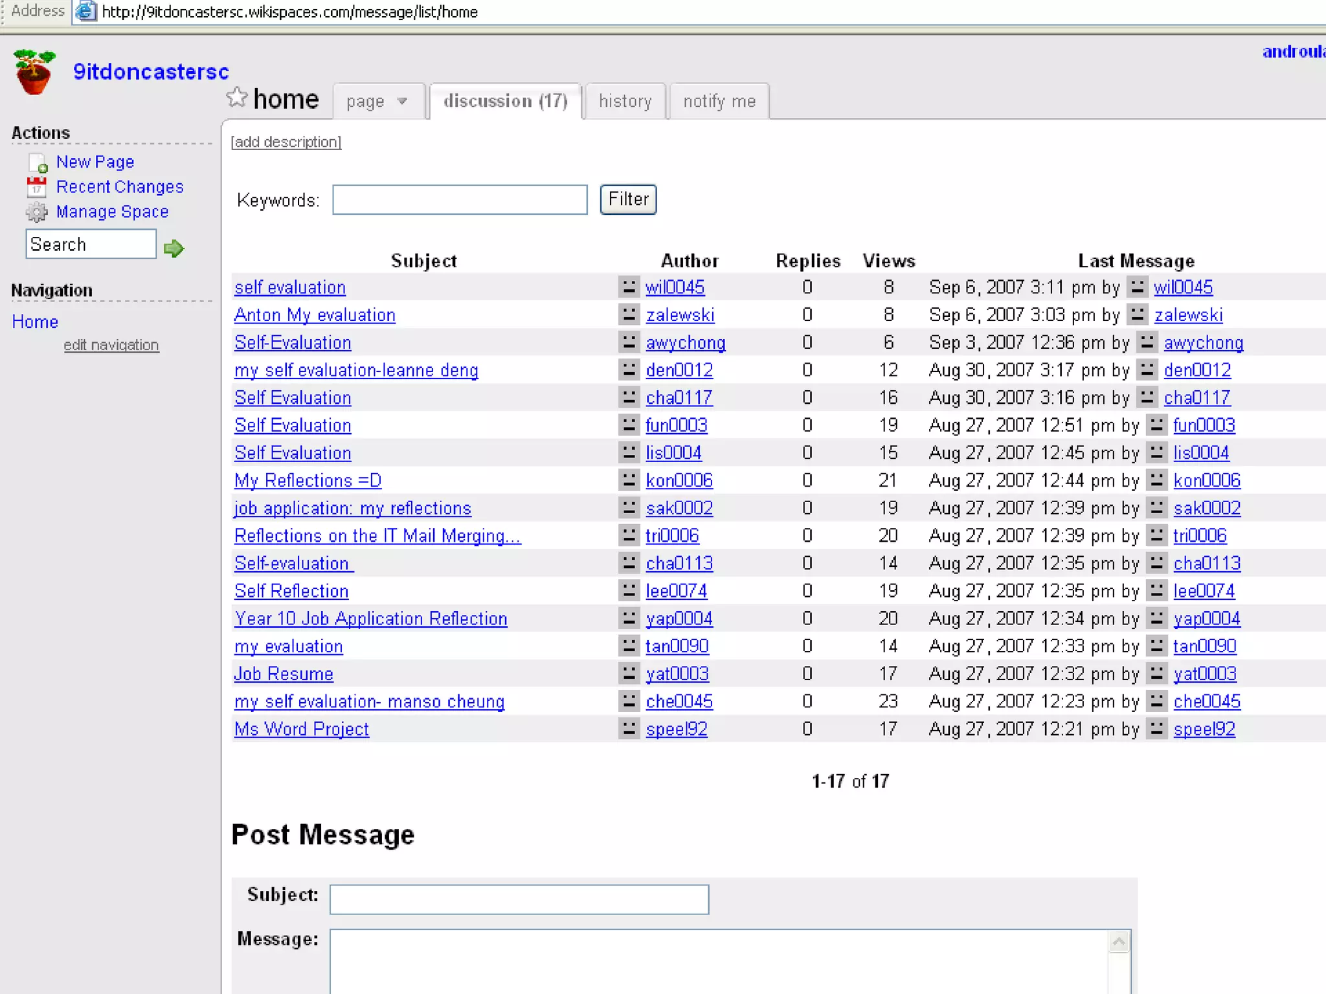The image size is (1326, 994).
Task: Open the 'My Reflections =D' thread
Action: coord(308,480)
